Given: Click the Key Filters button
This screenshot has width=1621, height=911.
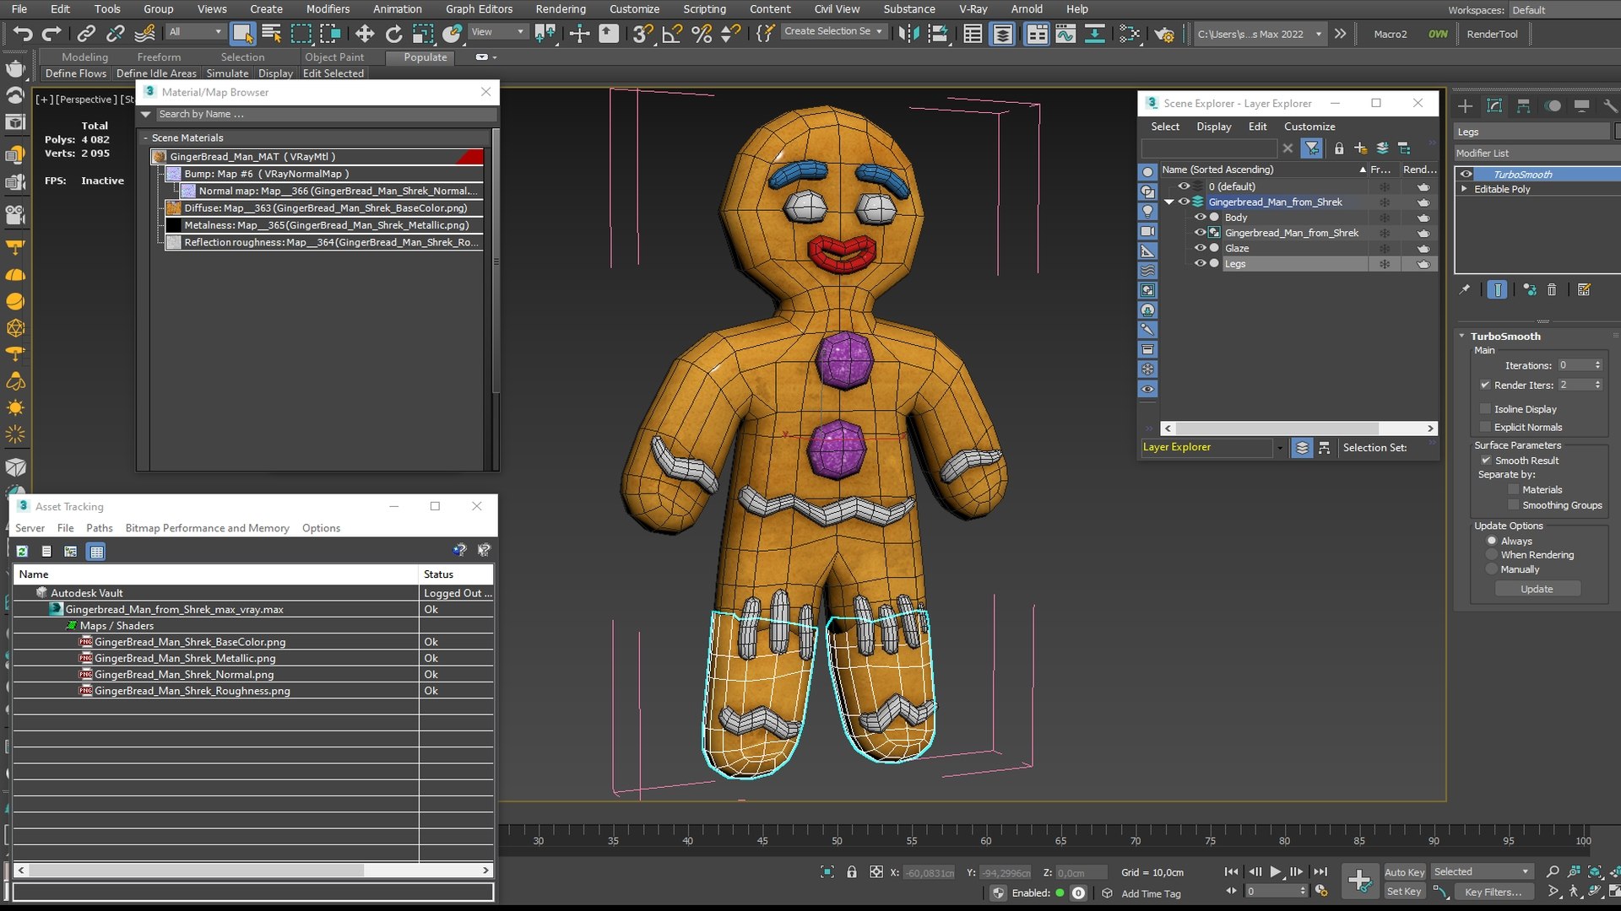Looking at the screenshot, I should 1493,892.
